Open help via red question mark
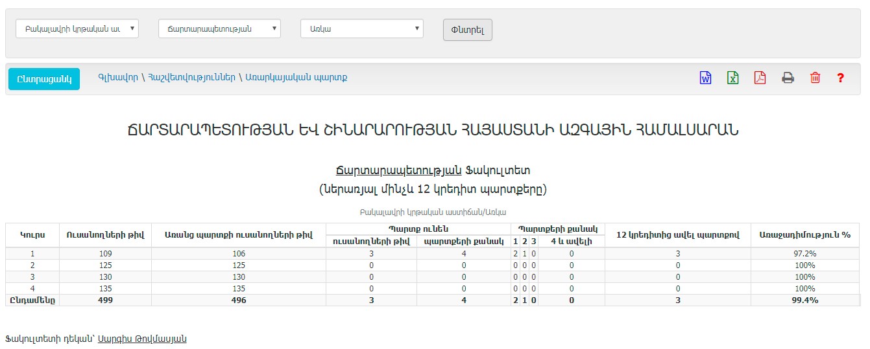Screen dimensions: 870x349 (x=841, y=78)
